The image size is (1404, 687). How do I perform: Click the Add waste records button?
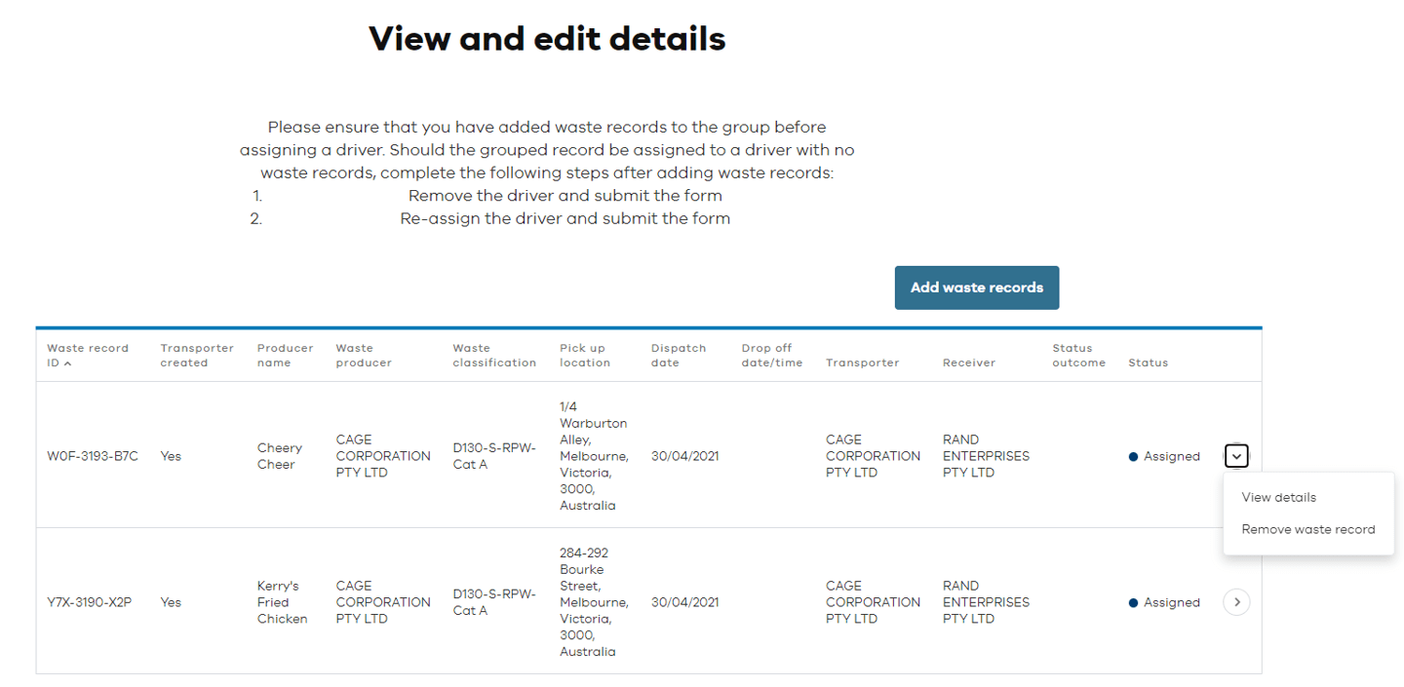tap(976, 287)
